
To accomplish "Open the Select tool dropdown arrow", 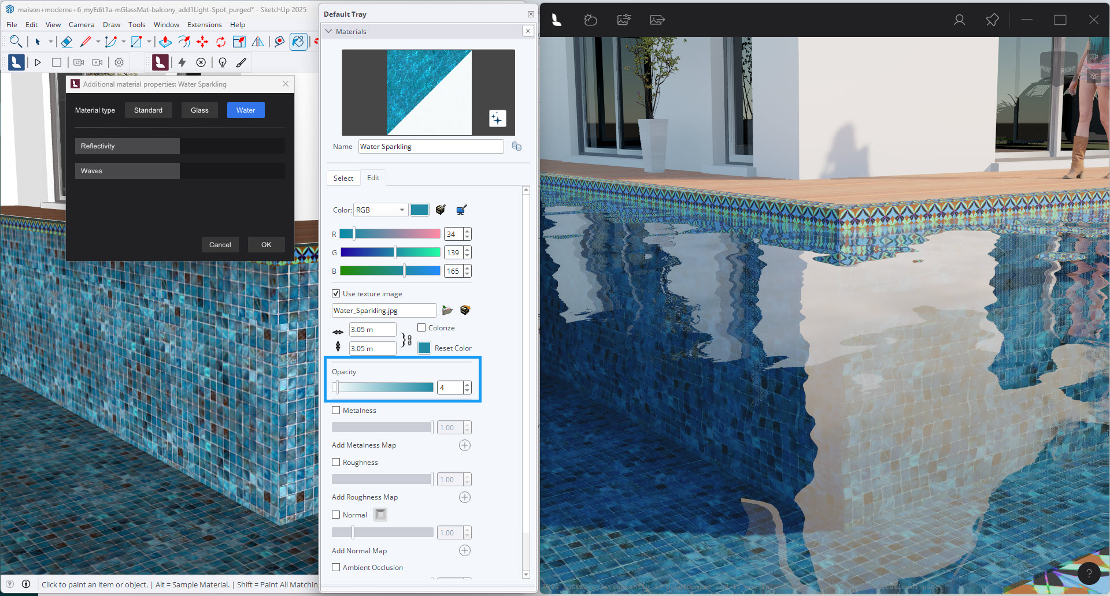I will [x=51, y=42].
